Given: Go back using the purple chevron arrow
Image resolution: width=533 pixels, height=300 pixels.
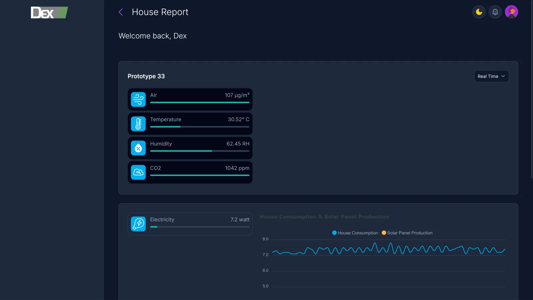Looking at the screenshot, I should [121, 12].
